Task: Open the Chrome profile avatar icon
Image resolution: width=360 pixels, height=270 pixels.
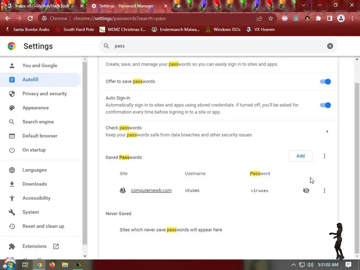Action: (341, 18)
